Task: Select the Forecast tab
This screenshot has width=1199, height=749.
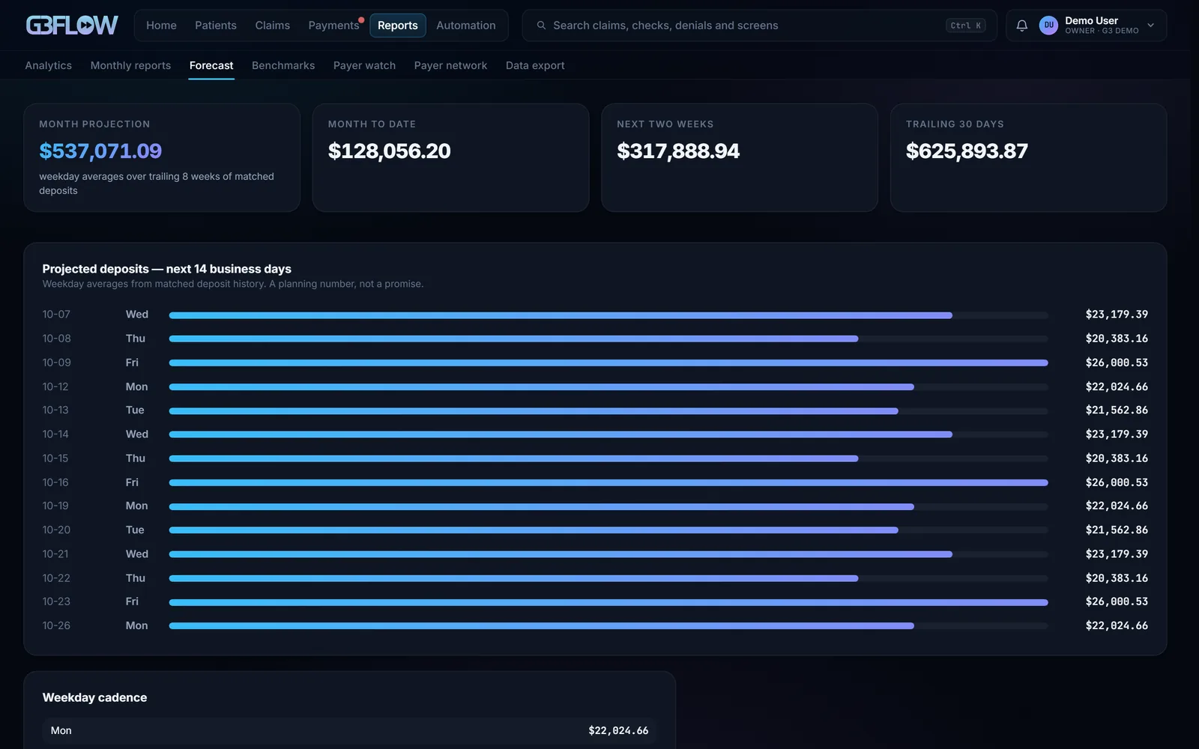Action: (x=211, y=65)
